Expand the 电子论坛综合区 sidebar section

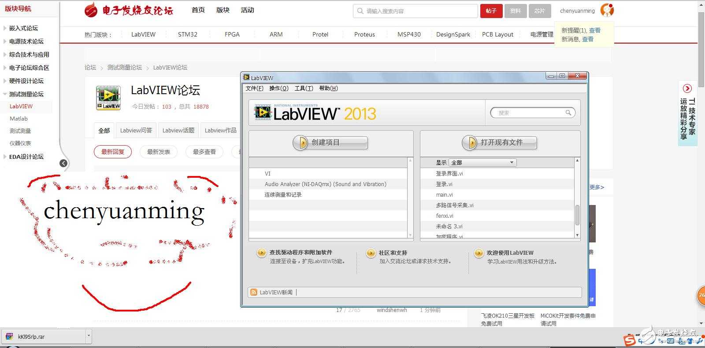5,68
